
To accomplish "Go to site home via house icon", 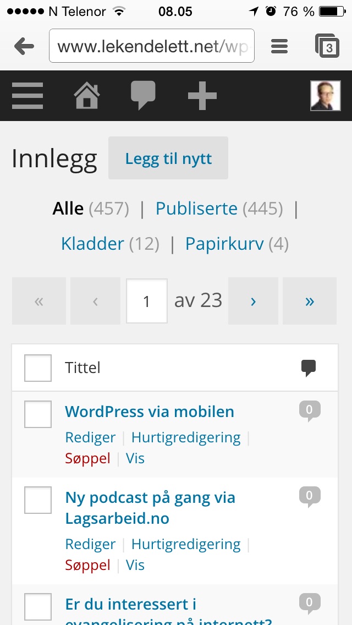I will coord(87,95).
